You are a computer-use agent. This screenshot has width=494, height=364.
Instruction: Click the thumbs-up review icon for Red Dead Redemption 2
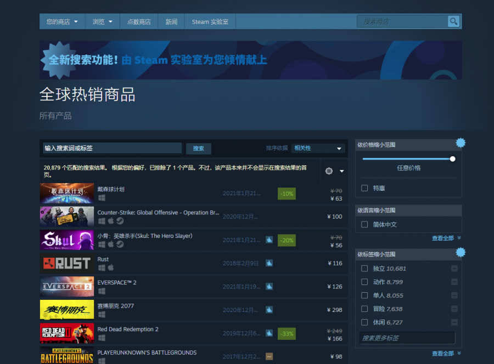tap(269, 333)
